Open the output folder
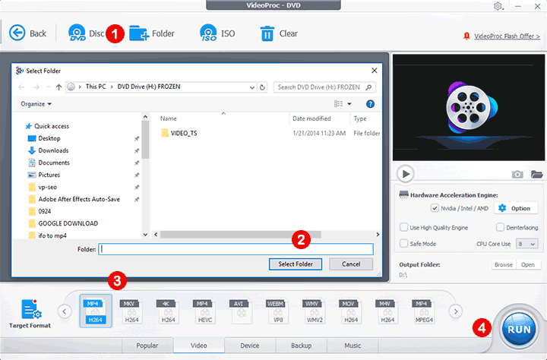Screen dimensions: 547x360 tap(528, 265)
